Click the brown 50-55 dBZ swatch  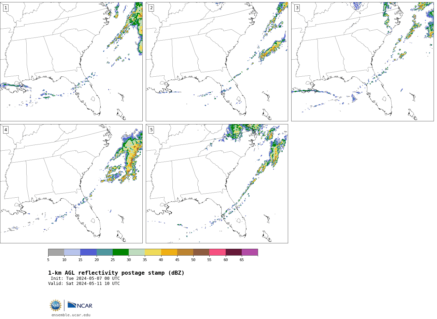coord(201,252)
